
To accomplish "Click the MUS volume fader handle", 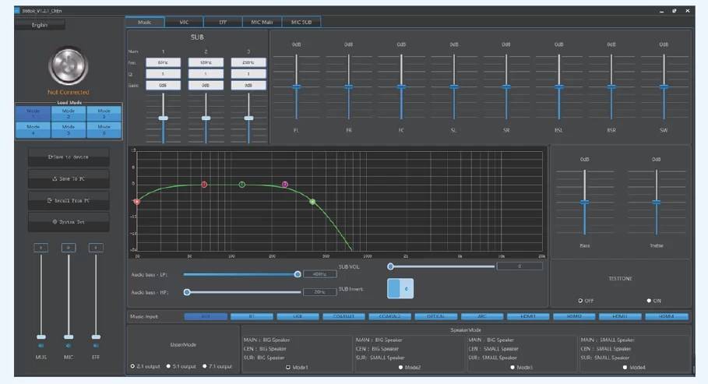I will (41, 337).
